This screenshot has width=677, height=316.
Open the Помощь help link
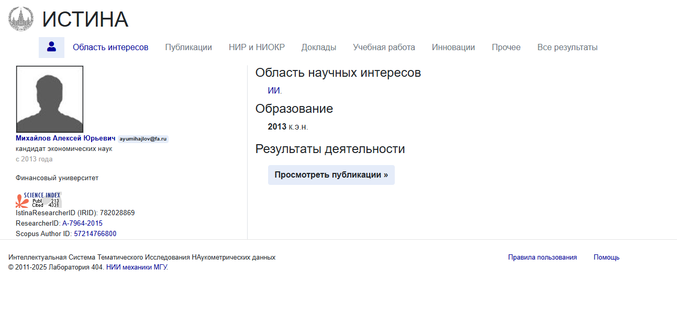pyautogui.click(x=606, y=258)
